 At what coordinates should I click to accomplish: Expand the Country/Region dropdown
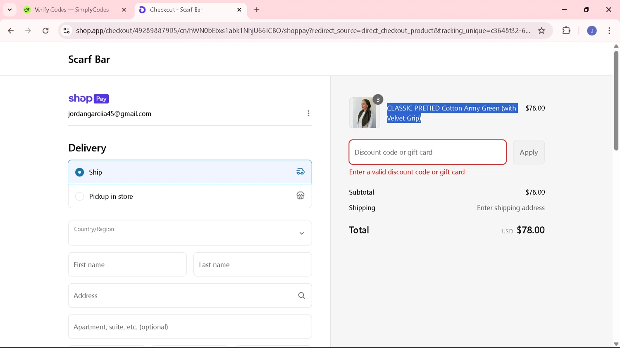[190, 233]
